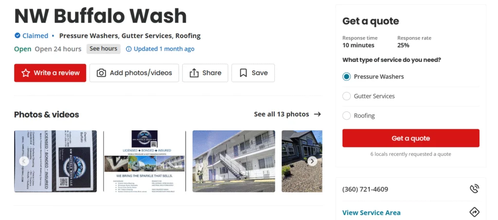The image size is (498, 220).
Task: Select the Pressure Washers radio option
Action: click(346, 76)
